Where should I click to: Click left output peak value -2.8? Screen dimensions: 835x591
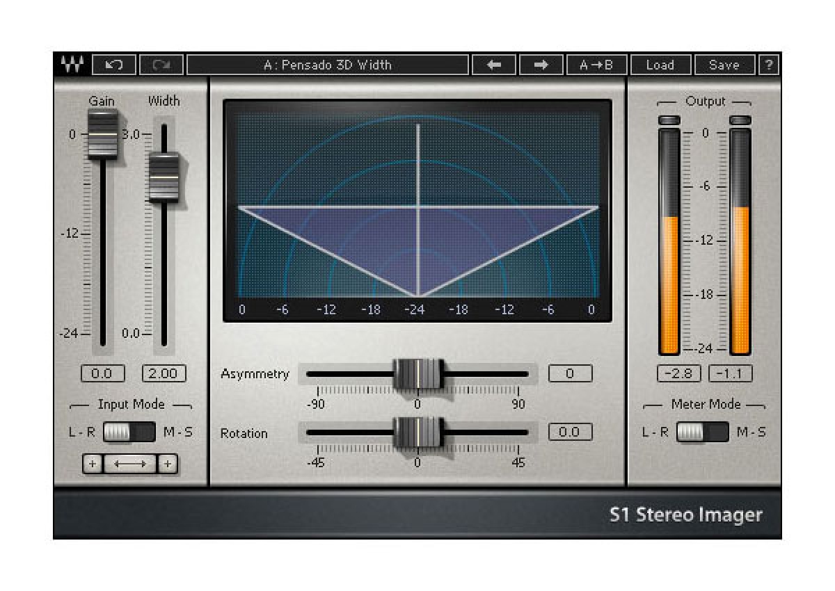(x=678, y=373)
